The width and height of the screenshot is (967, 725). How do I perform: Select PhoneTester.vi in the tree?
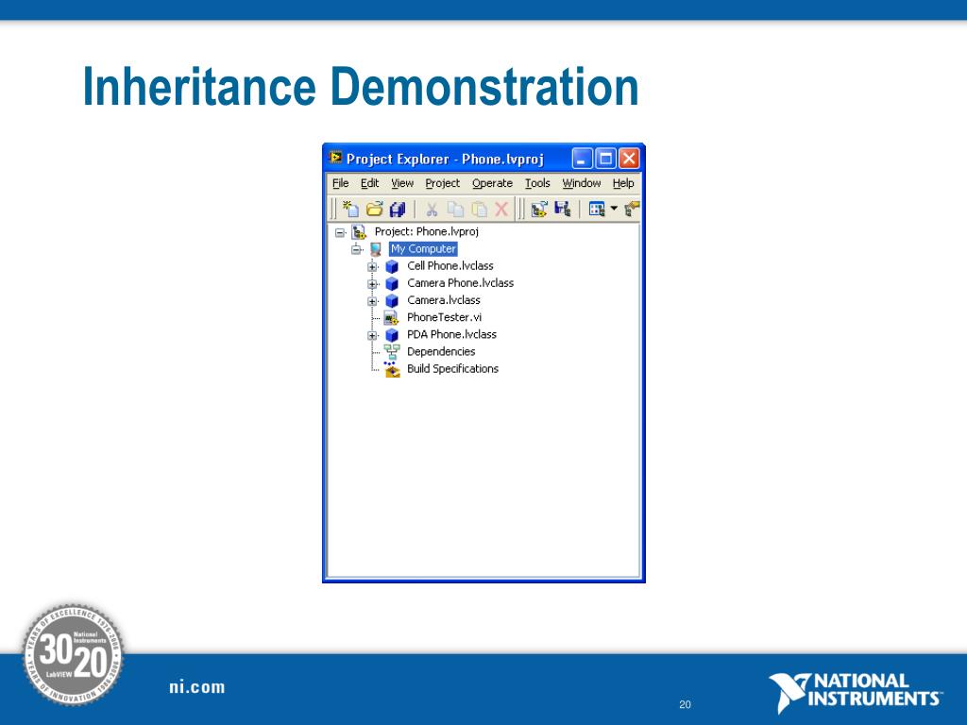(x=444, y=317)
